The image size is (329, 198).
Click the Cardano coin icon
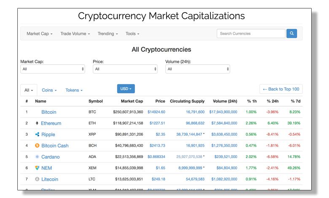point(37,157)
